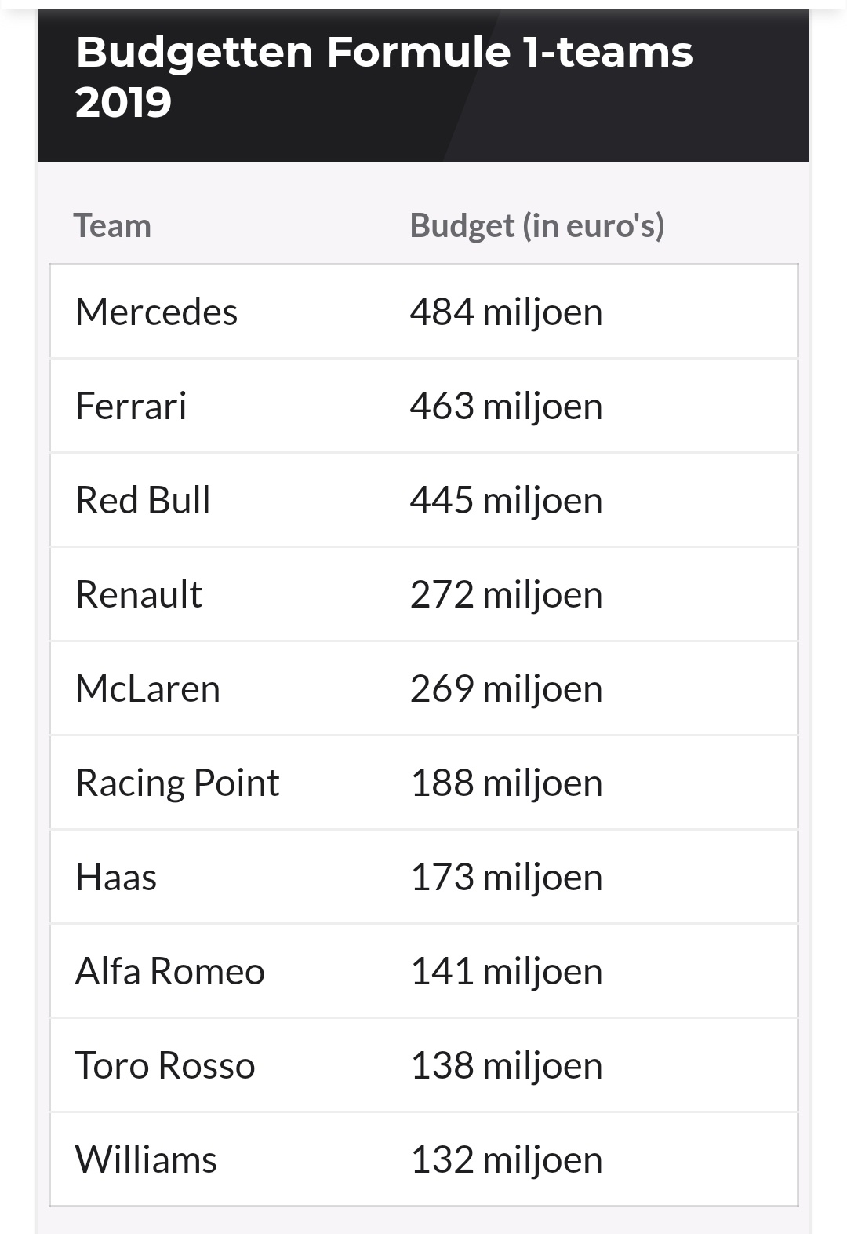Click the McLaren team name
This screenshot has height=1234, width=847.
point(147,689)
